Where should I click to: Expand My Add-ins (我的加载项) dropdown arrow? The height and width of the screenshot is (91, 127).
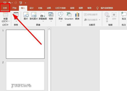click(x=100, y=20)
